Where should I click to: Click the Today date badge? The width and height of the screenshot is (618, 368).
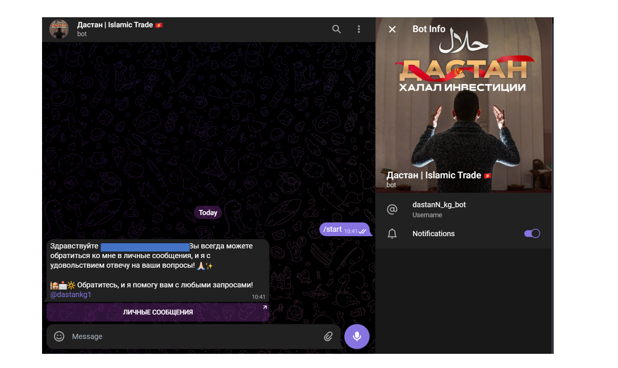[x=208, y=213]
